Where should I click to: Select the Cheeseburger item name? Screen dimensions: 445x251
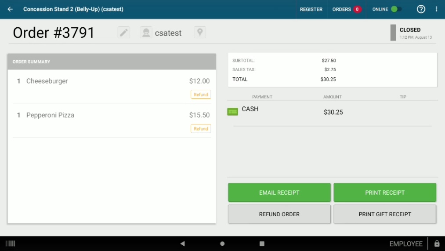coord(47,81)
